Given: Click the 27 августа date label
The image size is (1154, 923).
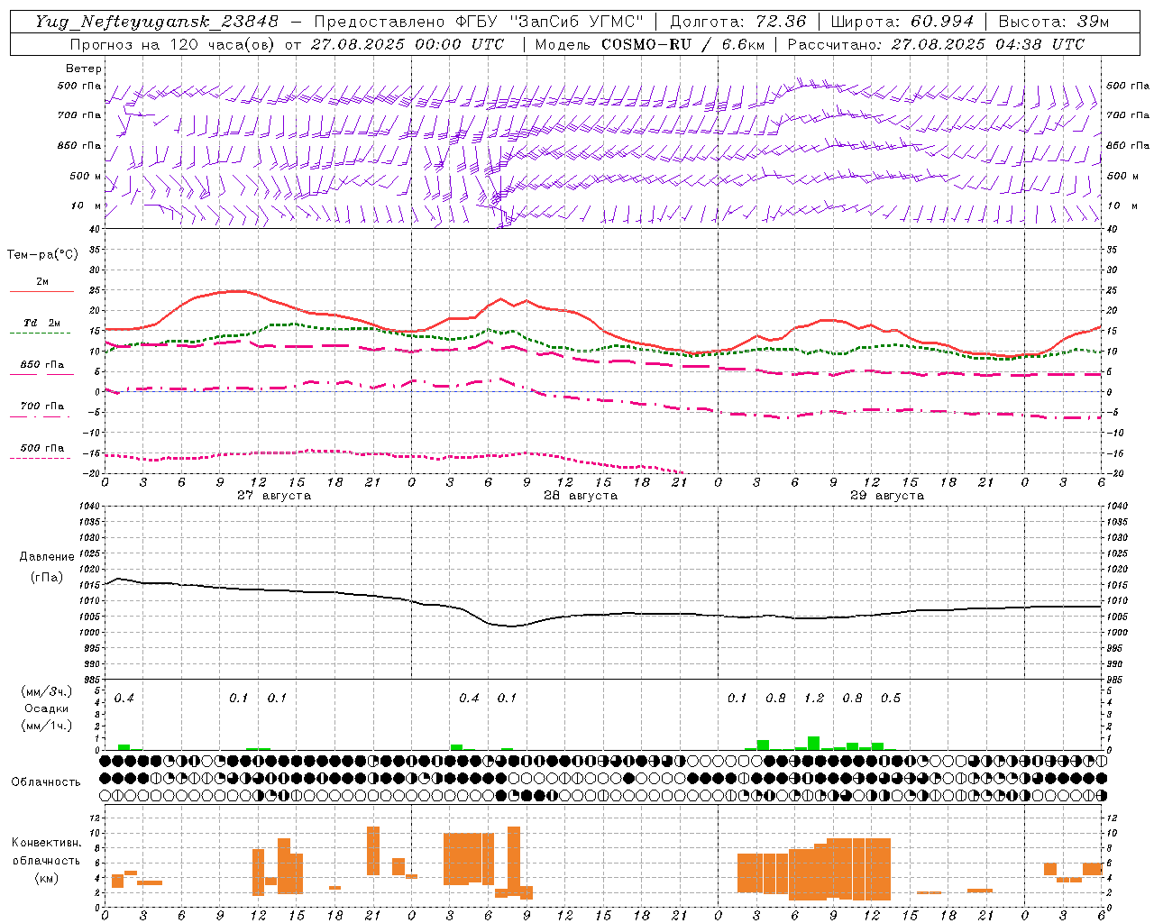Looking at the screenshot, I should (x=274, y=496).
